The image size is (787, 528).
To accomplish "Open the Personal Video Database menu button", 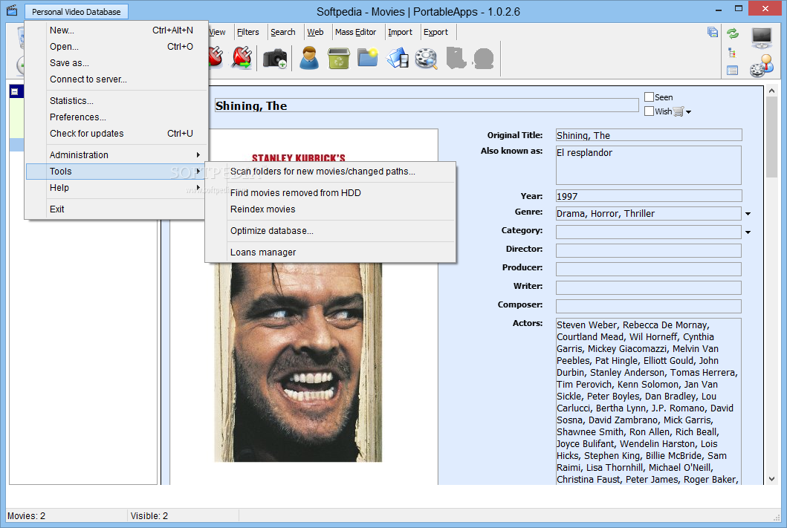I will point(77,12).
